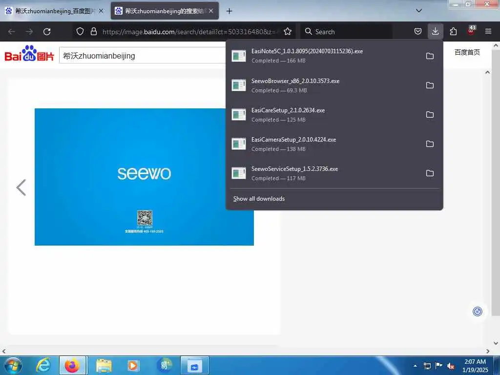The image size is (500, 375).
Task: Close the active search results tab
Action: (x=211, y=11)
